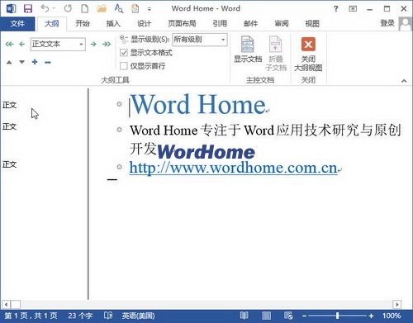The width and height of the screenshot is (413, 323).
Task: Move item up triangle in outline tools
Action: [x=9, y=62]
